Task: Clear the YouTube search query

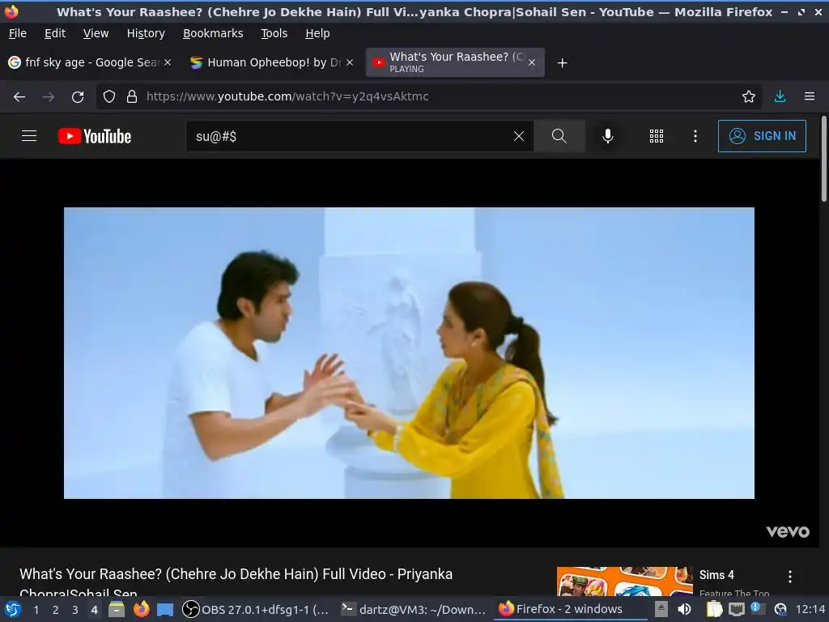Action: click(519, 136)
